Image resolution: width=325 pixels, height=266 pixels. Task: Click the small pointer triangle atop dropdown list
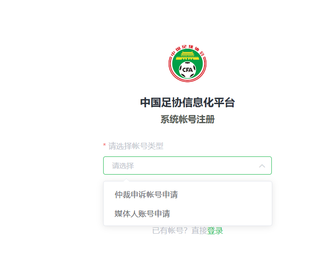coord(126,180)
